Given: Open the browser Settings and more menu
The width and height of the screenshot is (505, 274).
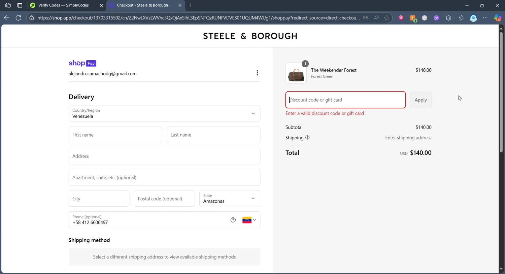Looking at the screenshot, I should 485,18.
